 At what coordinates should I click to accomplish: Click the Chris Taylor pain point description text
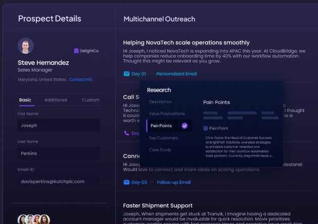[x=239, y=147]
